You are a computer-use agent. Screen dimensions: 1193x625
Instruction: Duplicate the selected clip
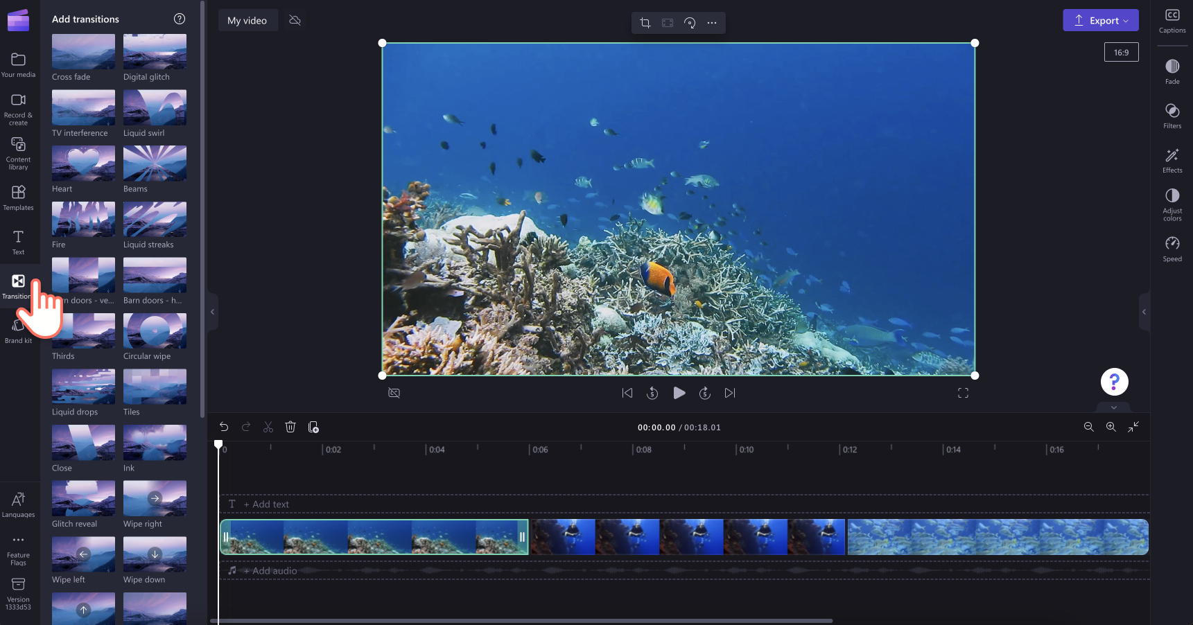[x=313, y=427]
